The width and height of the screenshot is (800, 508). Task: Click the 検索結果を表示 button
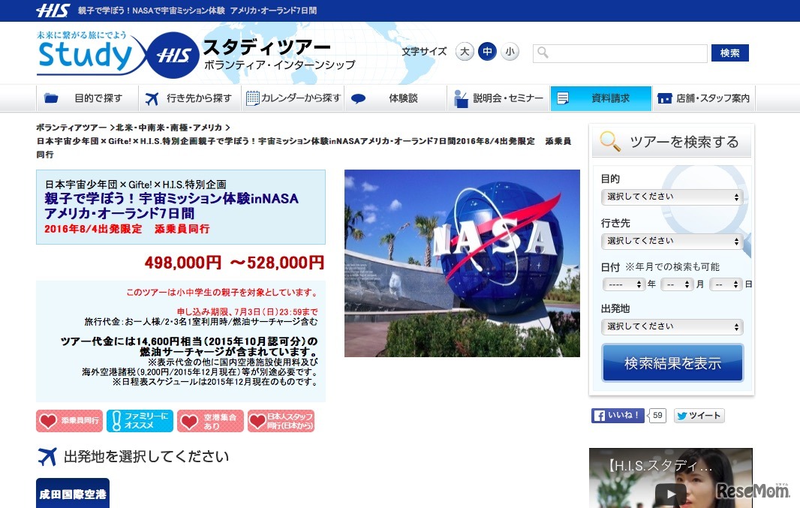[672, 363]
